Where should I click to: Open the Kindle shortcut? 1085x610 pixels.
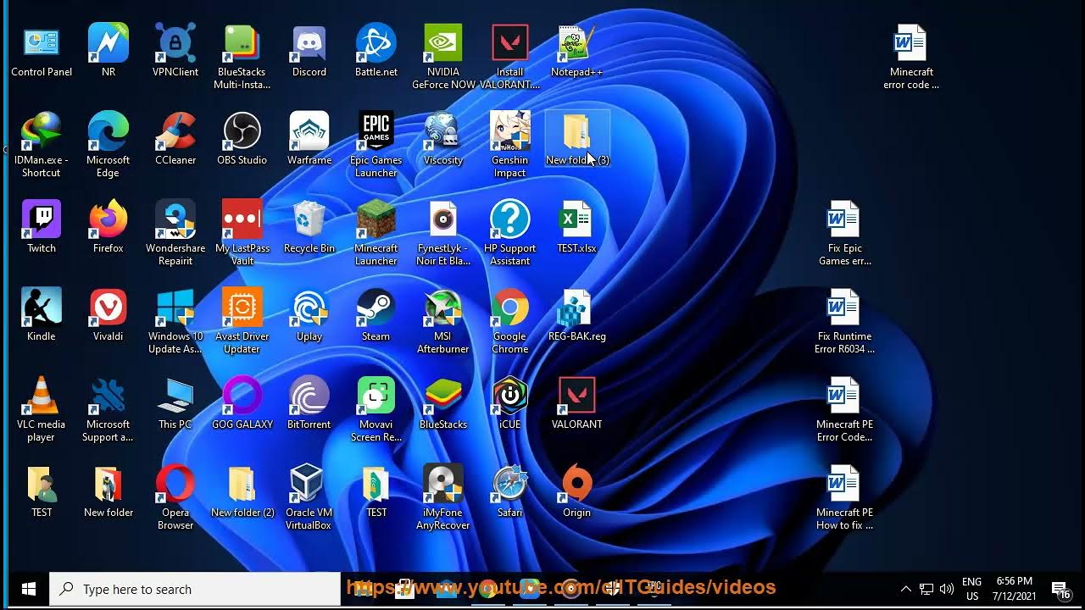[41, 315]
